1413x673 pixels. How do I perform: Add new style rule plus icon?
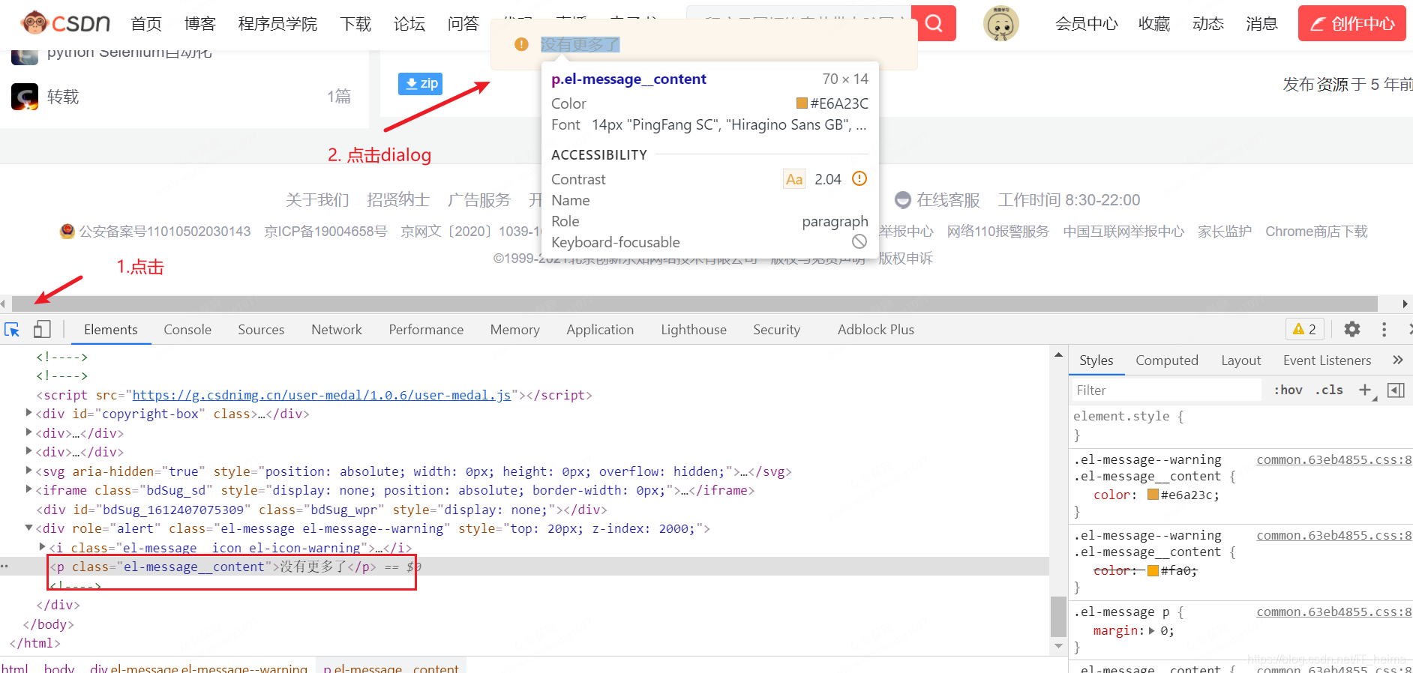point(1366,390)
